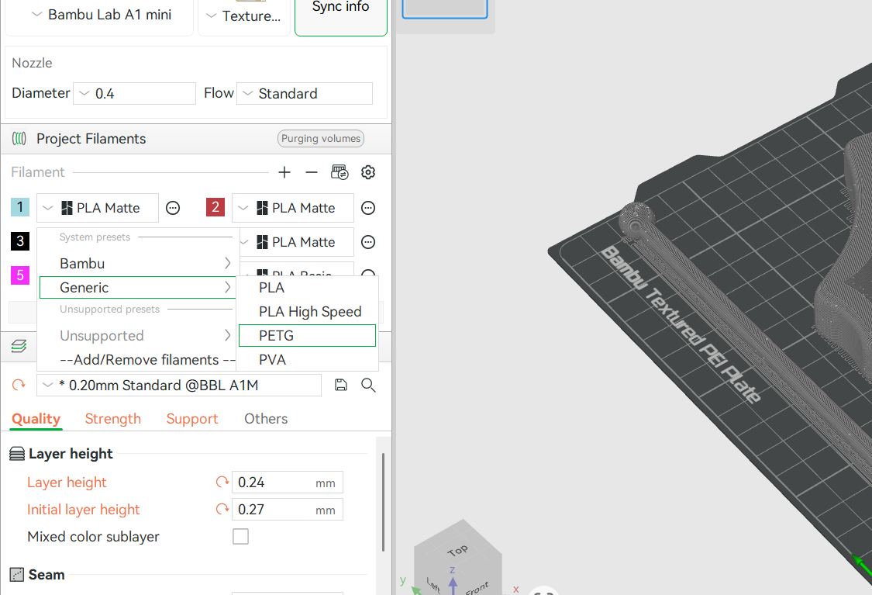This screenshot has height=595, width=872.
Task: Click the Initial layer height parameter label
Action: 84,510
